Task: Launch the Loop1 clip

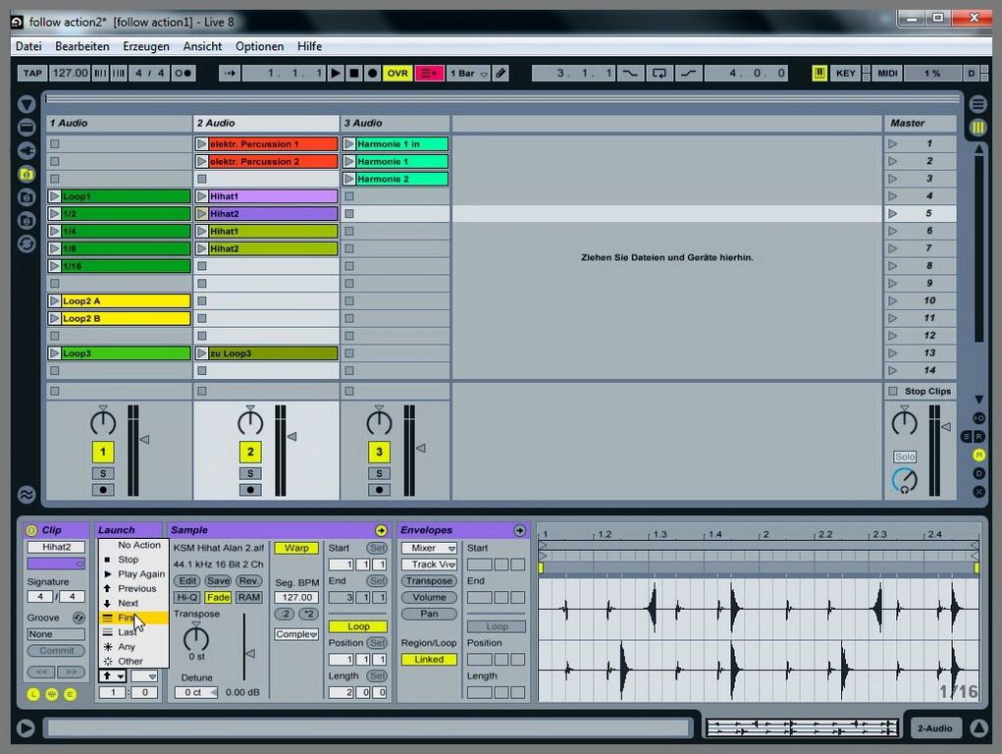Action: 54,196
